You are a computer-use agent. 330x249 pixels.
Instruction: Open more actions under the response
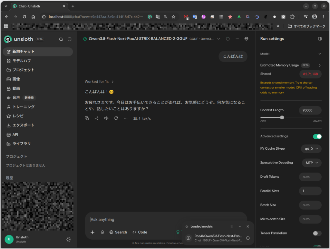(126, 118)
